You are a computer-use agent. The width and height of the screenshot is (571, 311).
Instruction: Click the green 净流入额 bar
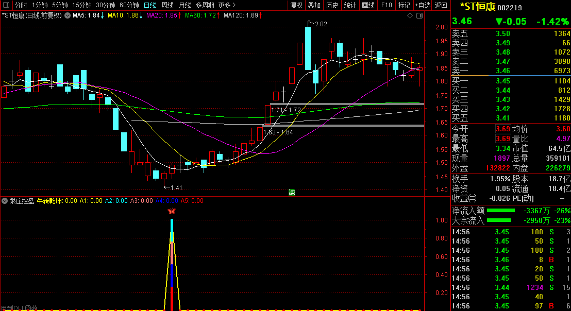[500, 210]
